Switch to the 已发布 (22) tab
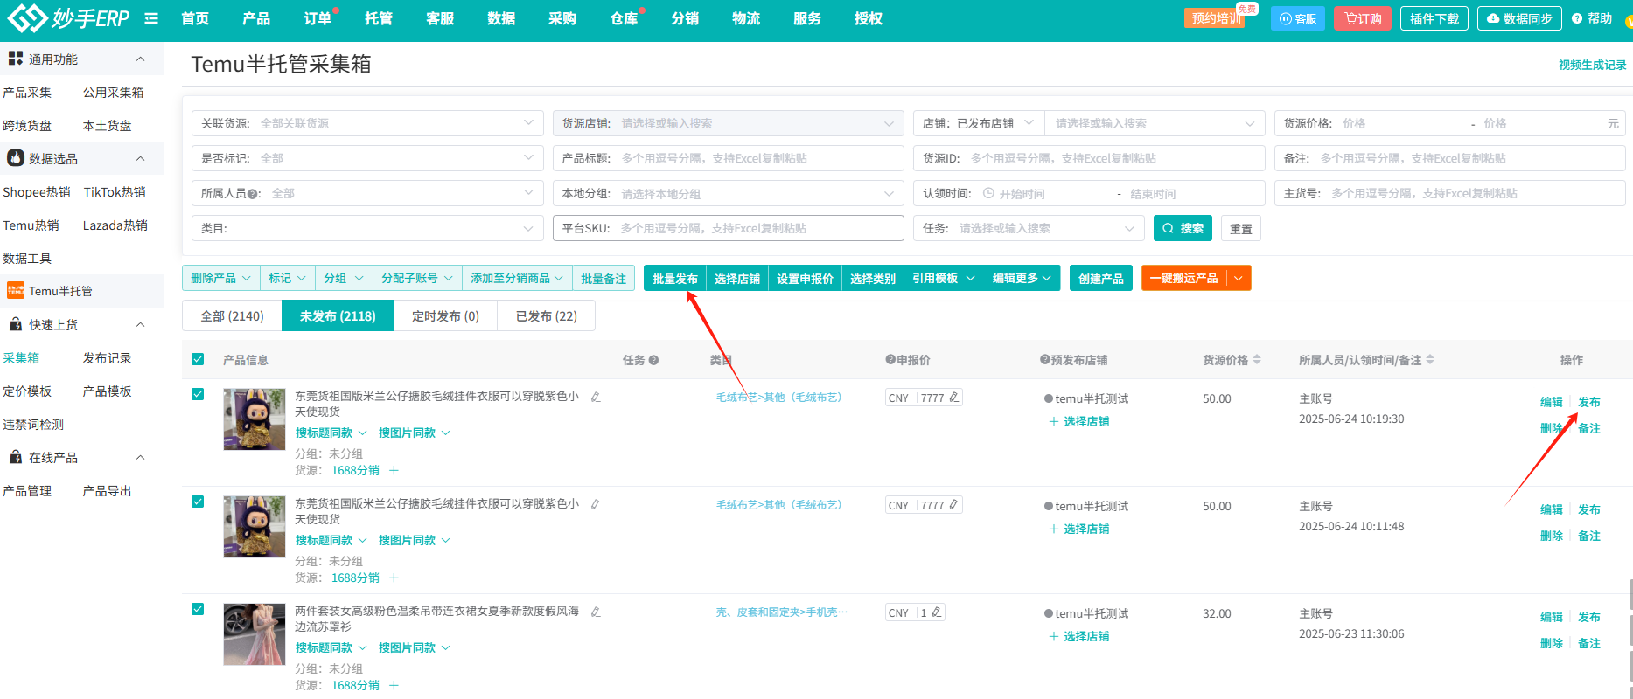The width and height of the screenshot is (1633, 699). 546,315
